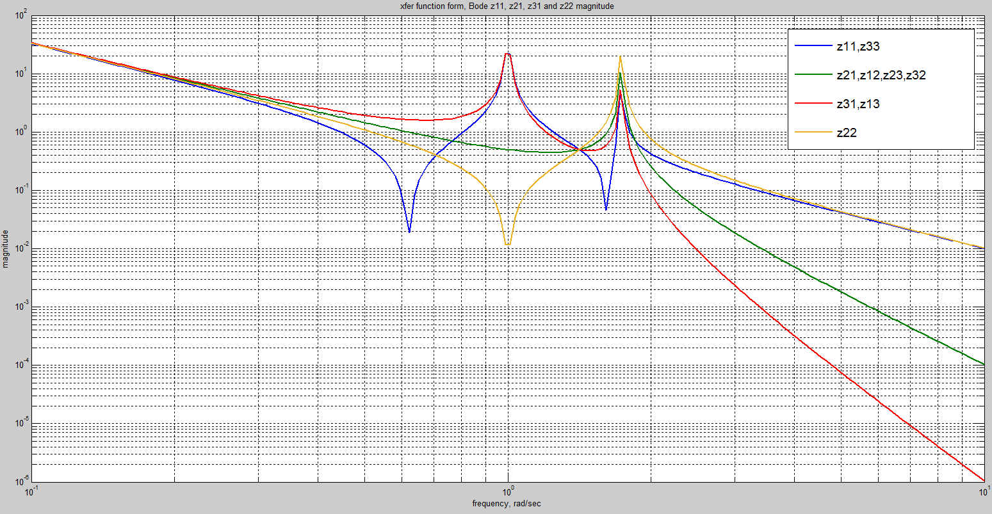Select the 'z22' legend label

pyautogui.click(x=847, y=133)
